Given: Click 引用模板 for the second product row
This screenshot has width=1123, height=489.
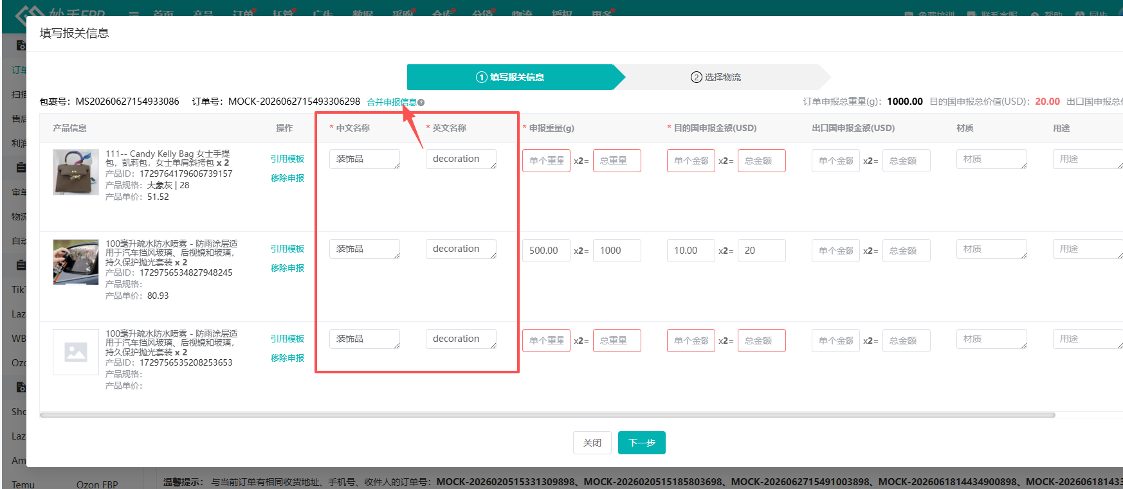Looking at the screenshot, I should coord(288,249).
